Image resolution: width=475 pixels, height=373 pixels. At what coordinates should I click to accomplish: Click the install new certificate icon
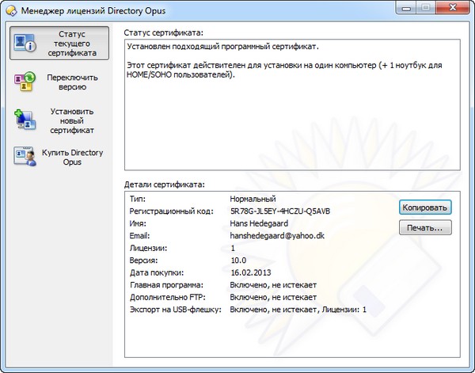point(25,120)
